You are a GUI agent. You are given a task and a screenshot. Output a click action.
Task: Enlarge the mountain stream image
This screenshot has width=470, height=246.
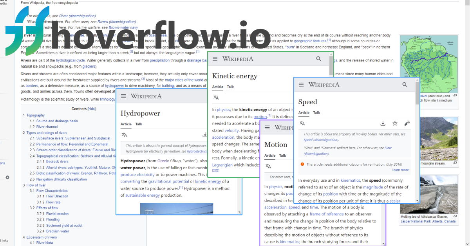pyautogui.click(x=455, y=163)
